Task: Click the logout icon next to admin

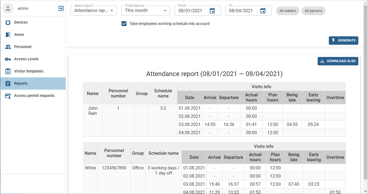Action: click(x=61, y=8)
